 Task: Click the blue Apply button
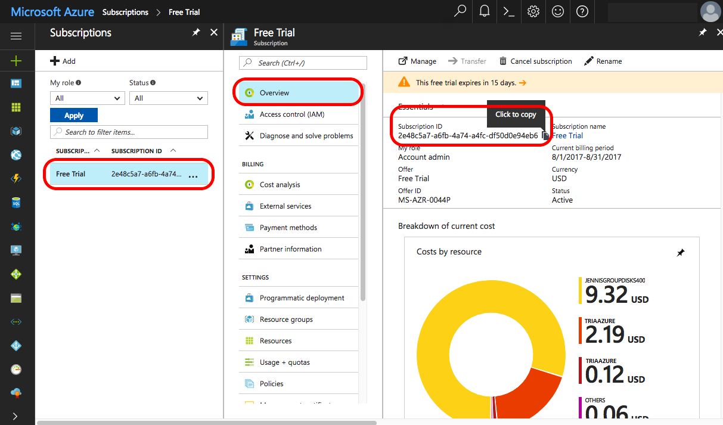click(x=74, y=116)
